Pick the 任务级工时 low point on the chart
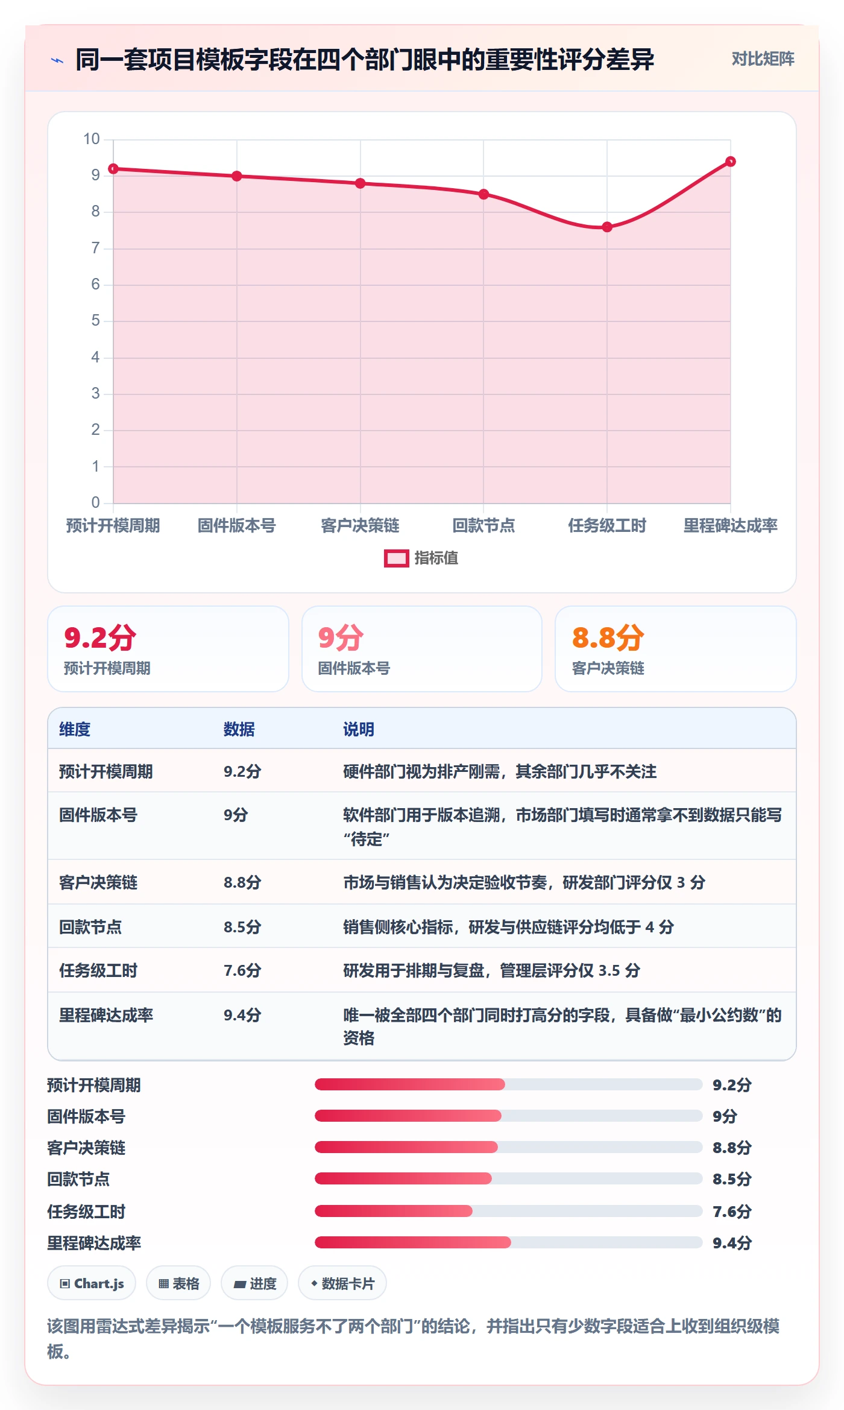Screen dimensions: 844x1410 coord(607,227)
